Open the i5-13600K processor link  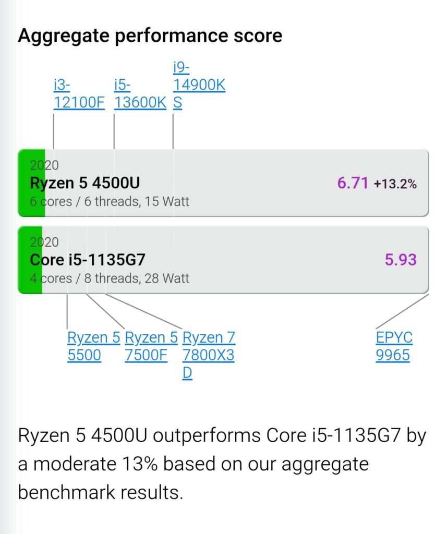tap(140, 93)
